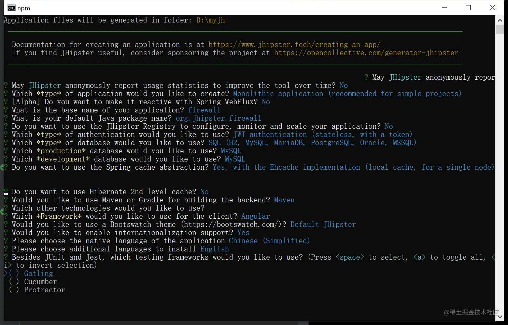Image resolution: width=508 pixels, height=325 pixels.
Task: Click the vertical scrollbar thumb
Action: click(500, 29)
